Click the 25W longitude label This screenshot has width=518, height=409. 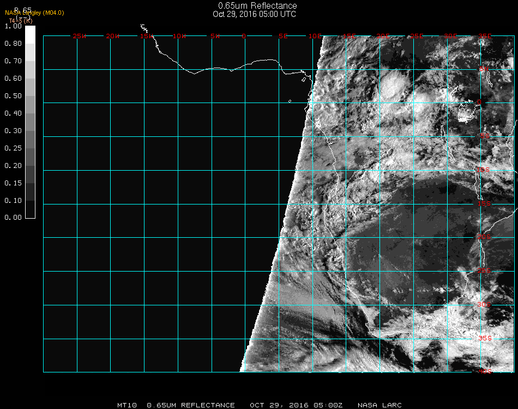tap(79, 36)
